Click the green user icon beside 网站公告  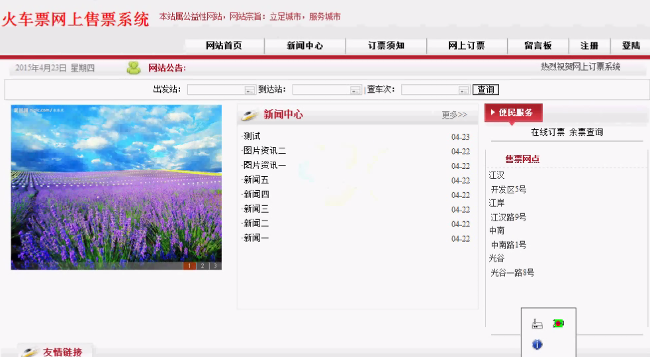134,68
